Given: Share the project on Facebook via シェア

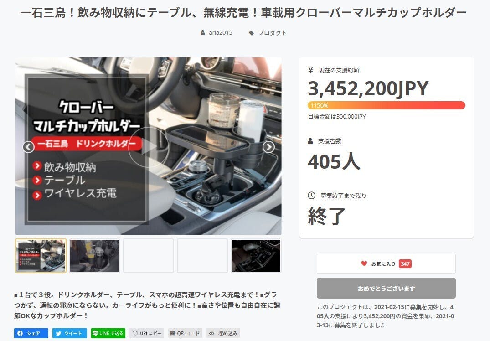Looking at the screenshot, I should [x=31, y=333].
